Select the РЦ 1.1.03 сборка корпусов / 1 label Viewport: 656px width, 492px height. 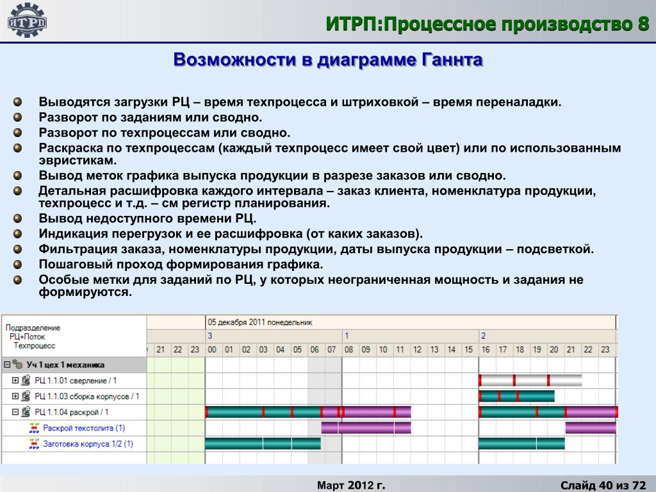point(87,396)
